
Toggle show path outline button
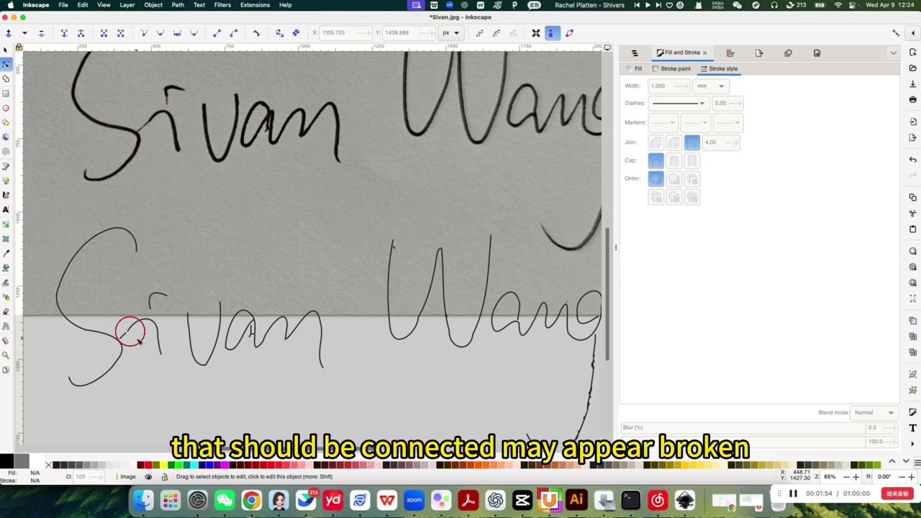pyautogui.click(x=569, y=33)
